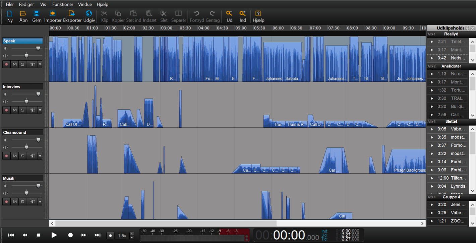Zoom out with the Ud magnifier icon

229,14
